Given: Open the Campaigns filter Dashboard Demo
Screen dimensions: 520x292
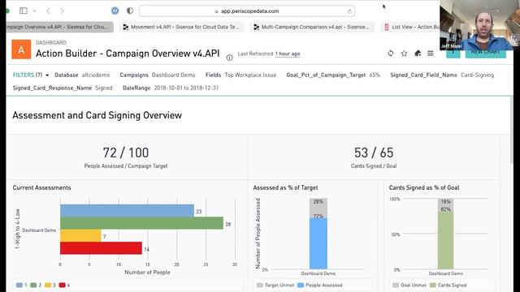Looking at the screenshot, I should 173,75.
